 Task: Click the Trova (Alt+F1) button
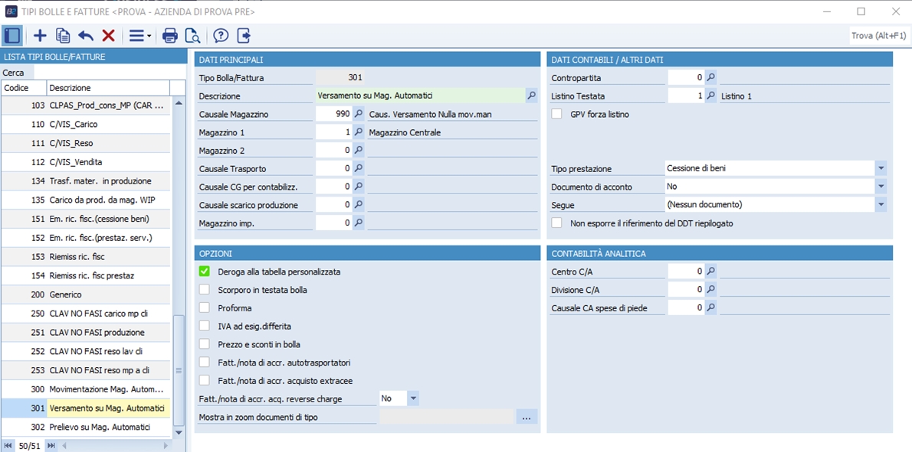[x=879, y=36]
